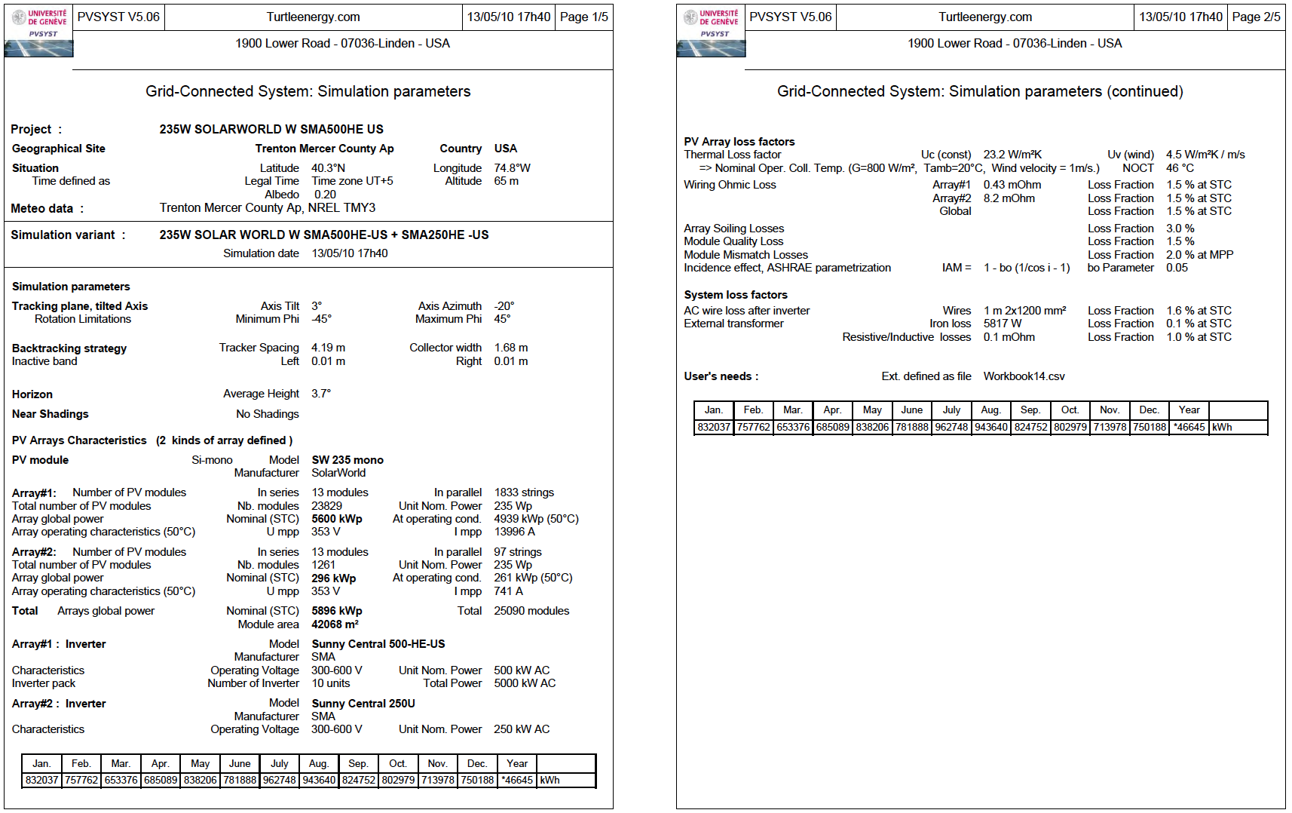Click manufacturer 'SolarWorld'

point(338,473)
